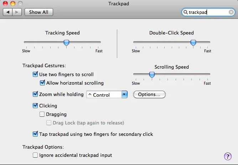This screenshot has width=238, height=165.
Task: Click the Tracking Speed slider knob
Action: 66,43
